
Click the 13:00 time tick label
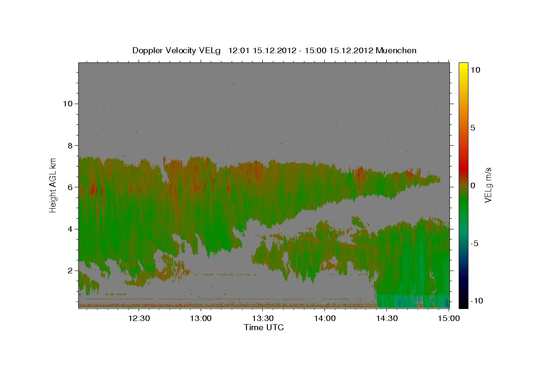pyautogui.click(x=201, y=319)
